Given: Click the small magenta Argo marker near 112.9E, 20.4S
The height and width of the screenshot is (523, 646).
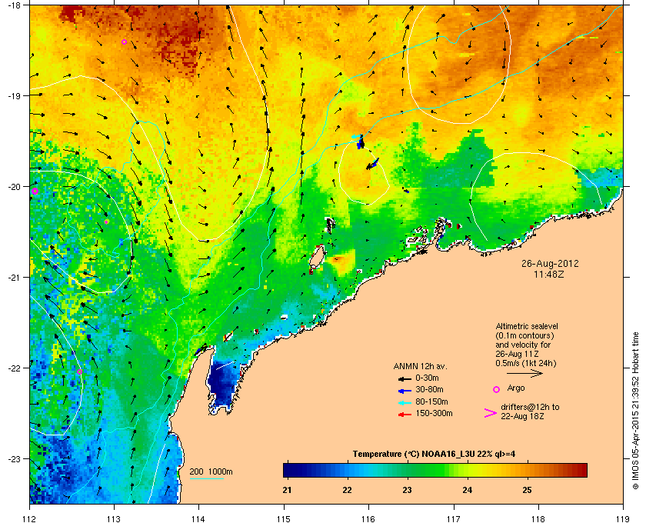Looking at the screenshot, I should coord(106,222).
